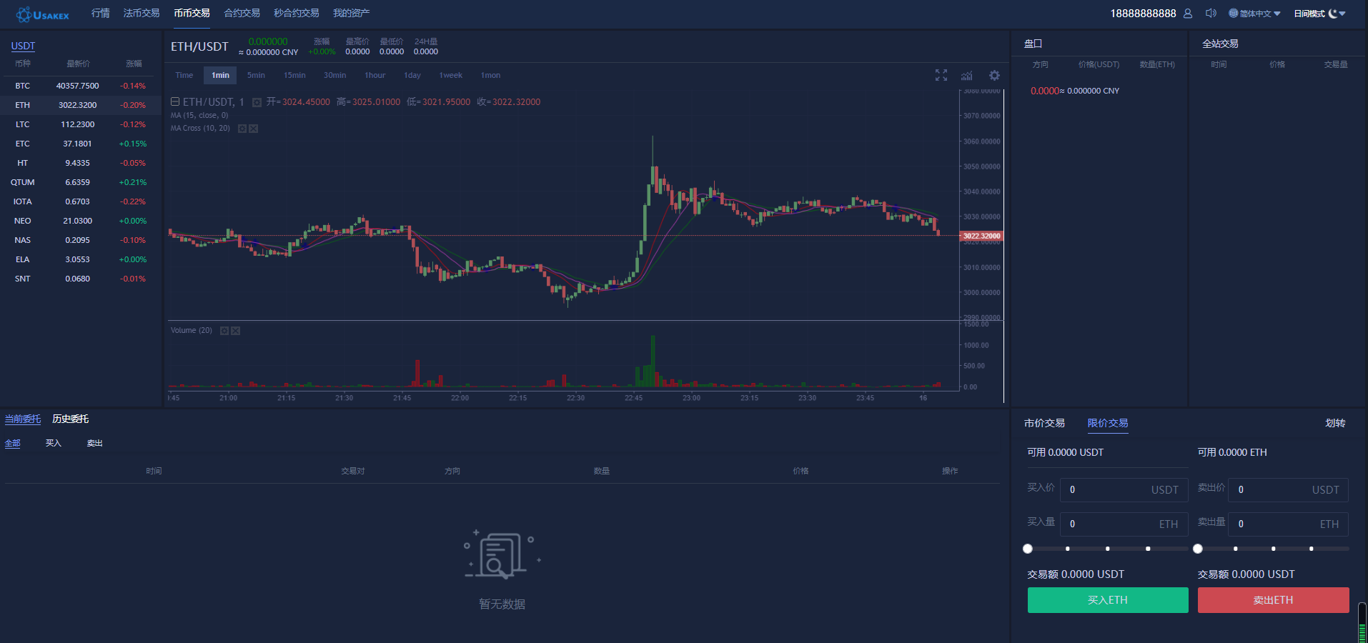
Task: Switch to 市价交易 market order tab
Action: (1044, 423)
